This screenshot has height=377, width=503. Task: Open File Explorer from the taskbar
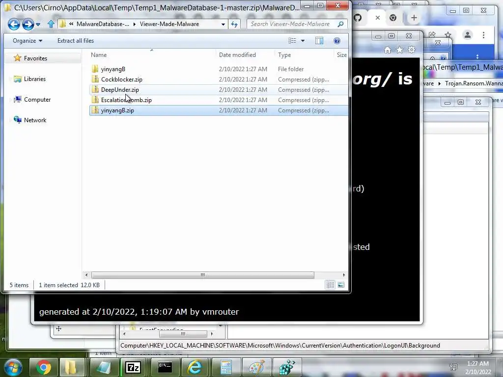coord(71,367)
